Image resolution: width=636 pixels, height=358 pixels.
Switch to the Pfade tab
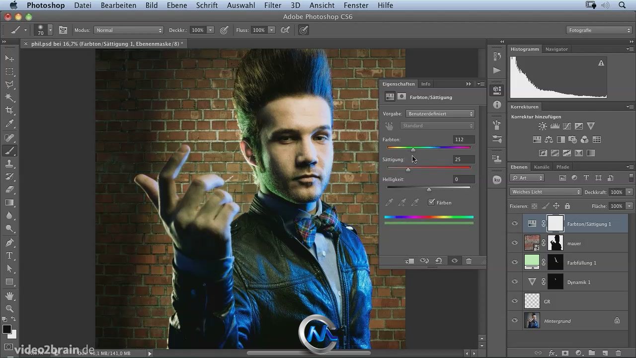point(562,167)
